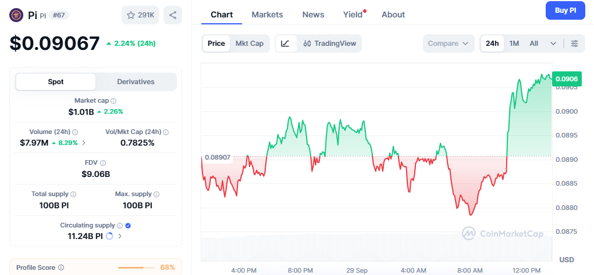The height and width of the screenshot is (275, 594).
Task: Click the 11.24B PI circulating supply value
Action: [86, 237]
